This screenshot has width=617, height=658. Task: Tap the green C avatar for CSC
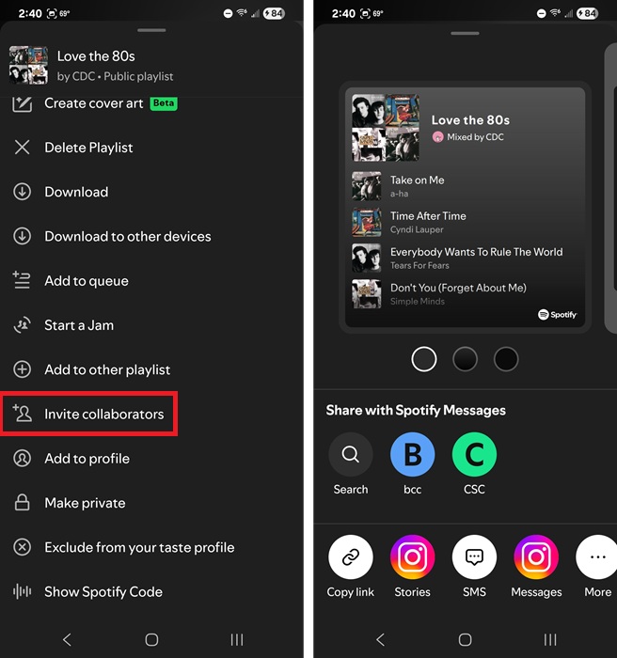click(x=474, y=454)
